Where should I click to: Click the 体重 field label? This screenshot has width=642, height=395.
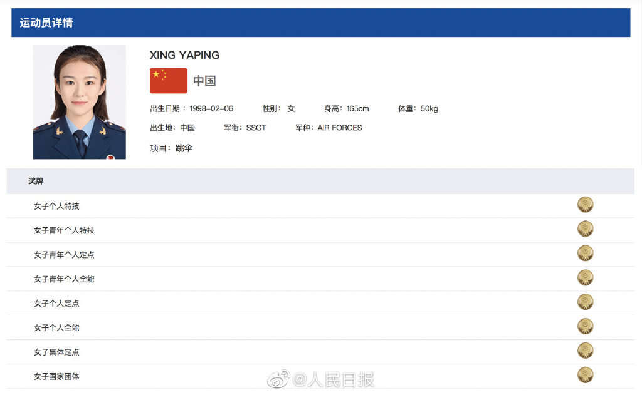tap(407, 108)
